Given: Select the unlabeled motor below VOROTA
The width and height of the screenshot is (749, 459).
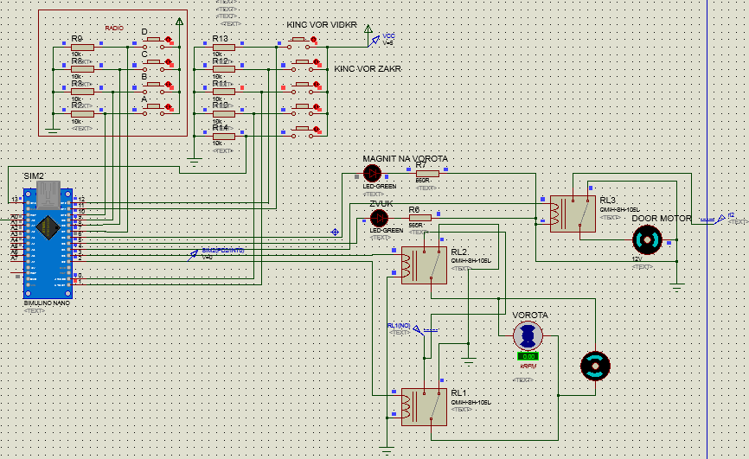Looking at the screenshot, I should [x=595, y=367].
